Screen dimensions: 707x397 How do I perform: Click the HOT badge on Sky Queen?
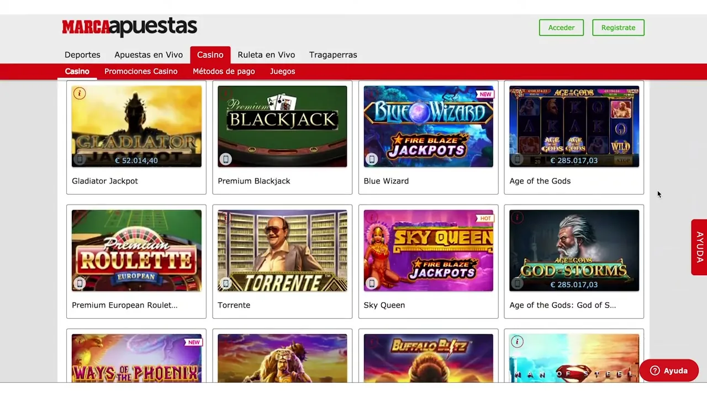point(485,218)
